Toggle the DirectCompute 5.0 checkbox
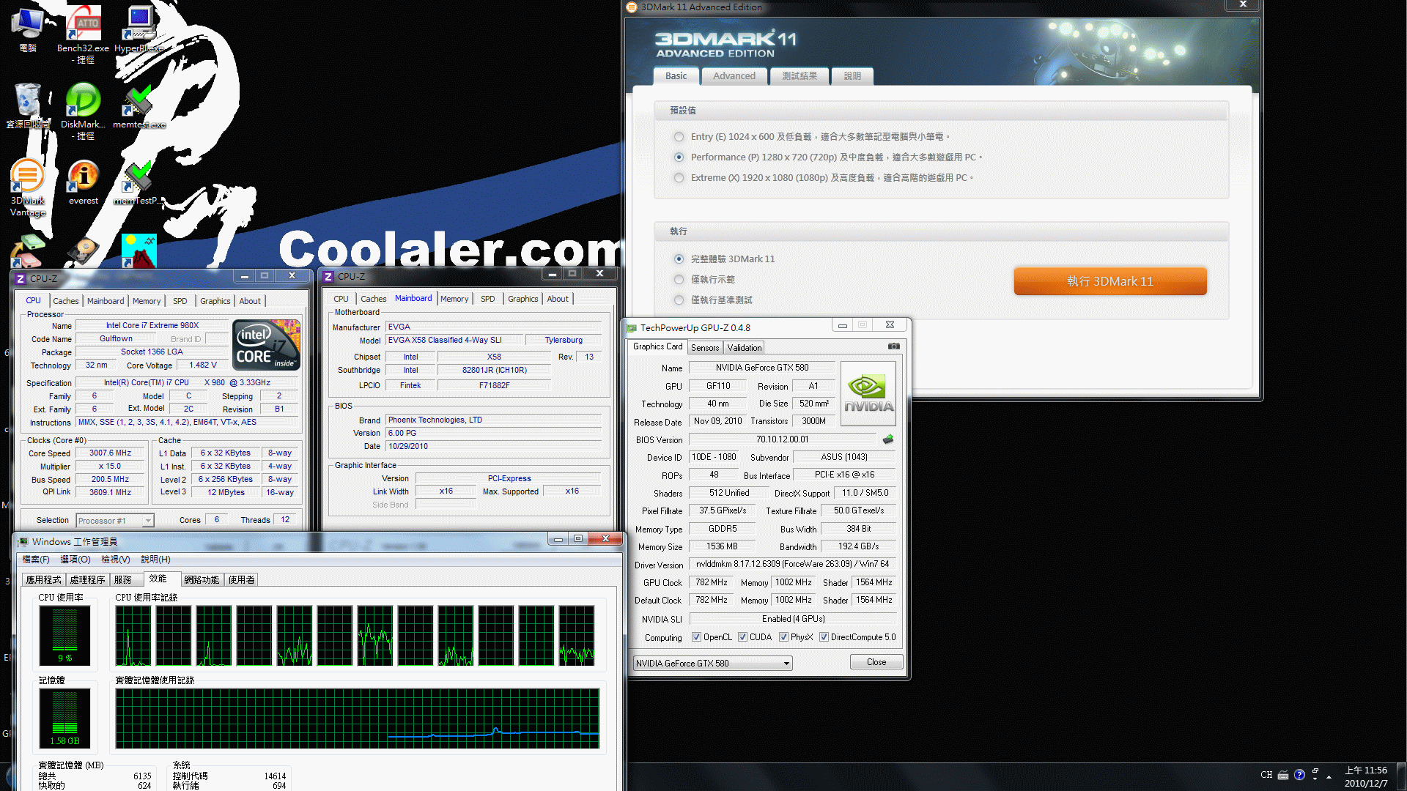1407x791 pixels. [824, 637]
